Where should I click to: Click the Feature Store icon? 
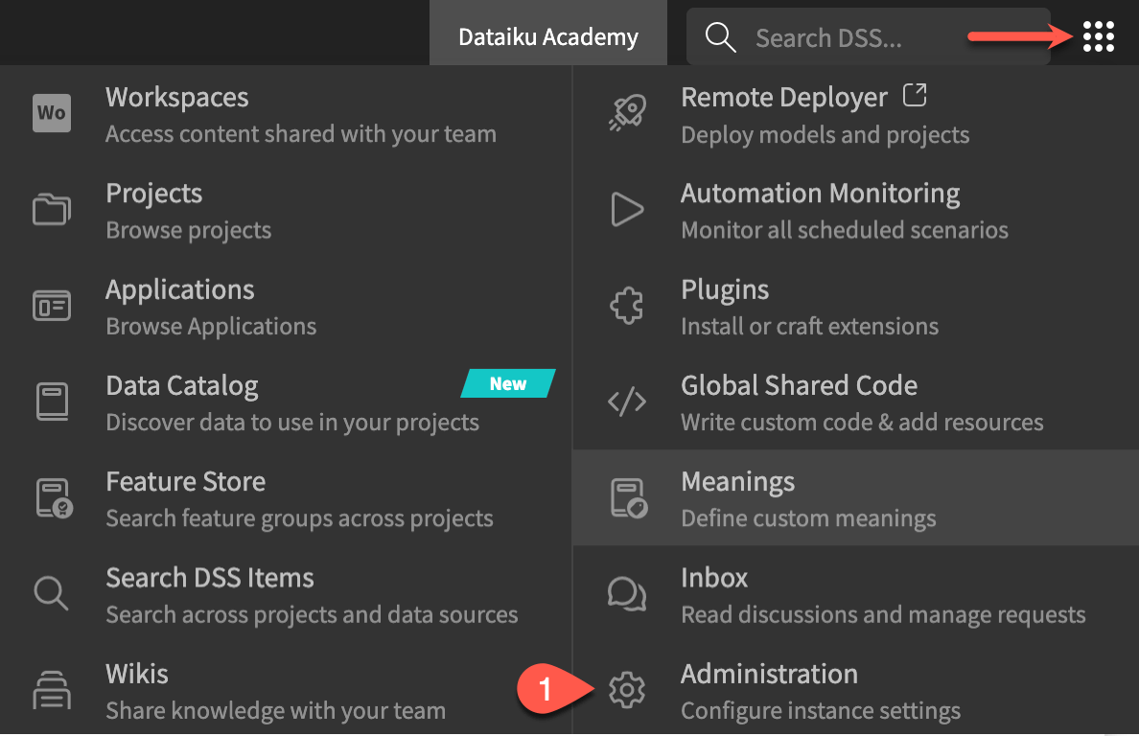[x=52, y=498]
